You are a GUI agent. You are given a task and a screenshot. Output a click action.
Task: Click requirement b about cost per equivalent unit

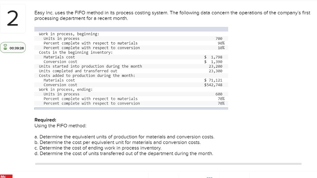pos(117,142)
